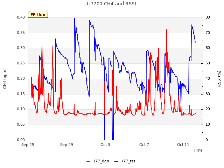Click the 20 right axis tick value

pos(208,109)
